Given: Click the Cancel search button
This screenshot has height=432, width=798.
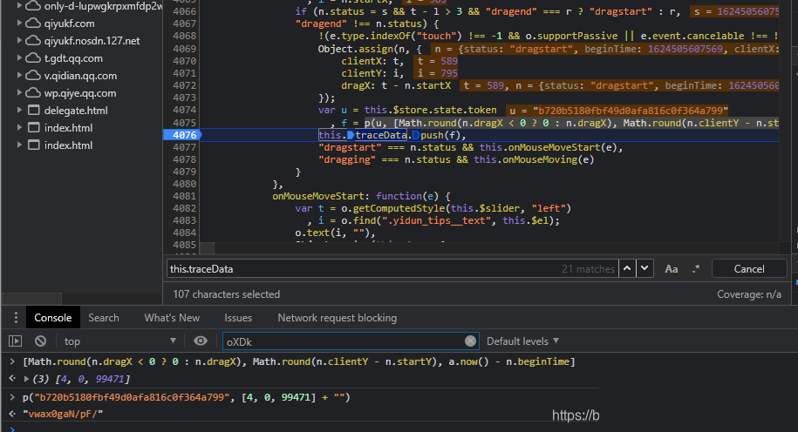Looking at the screenshot, I should click(748, 269).
